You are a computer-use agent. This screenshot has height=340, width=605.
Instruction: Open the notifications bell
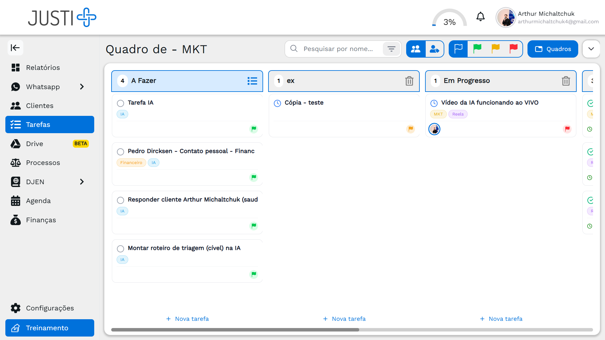click(x=480, y=17)
